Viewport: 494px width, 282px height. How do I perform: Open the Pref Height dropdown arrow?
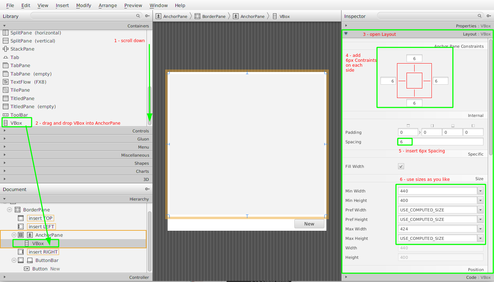[x=480, y=219]
